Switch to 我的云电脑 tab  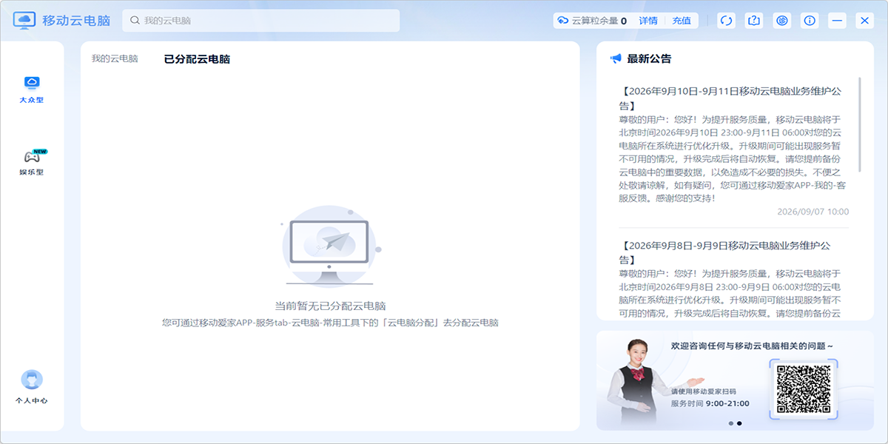point(115,58)
